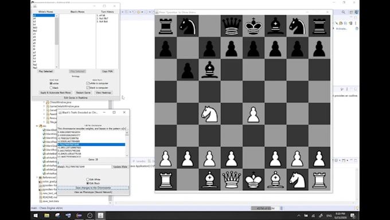Expand the Referenced Libraries node
The image size is (390, 220).
(x=37, y=177)
